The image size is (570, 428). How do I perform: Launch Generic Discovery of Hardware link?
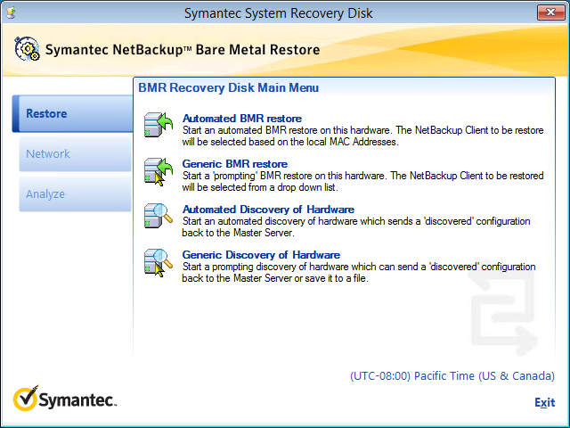point(261,255)
